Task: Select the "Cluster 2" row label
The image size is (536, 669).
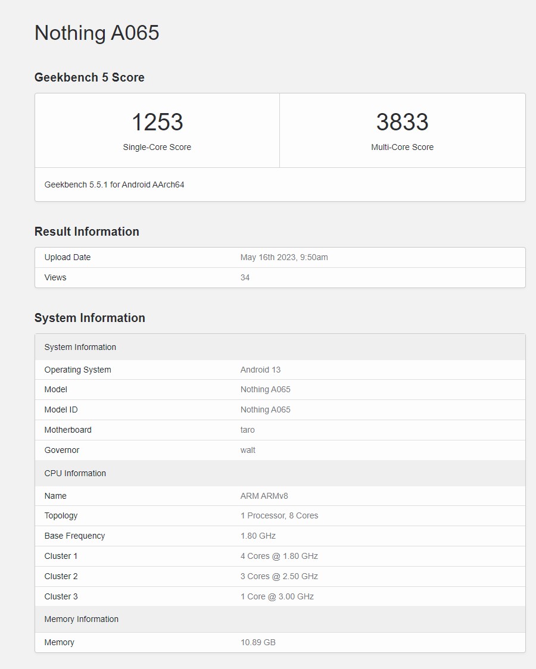Action: point(61,576)
